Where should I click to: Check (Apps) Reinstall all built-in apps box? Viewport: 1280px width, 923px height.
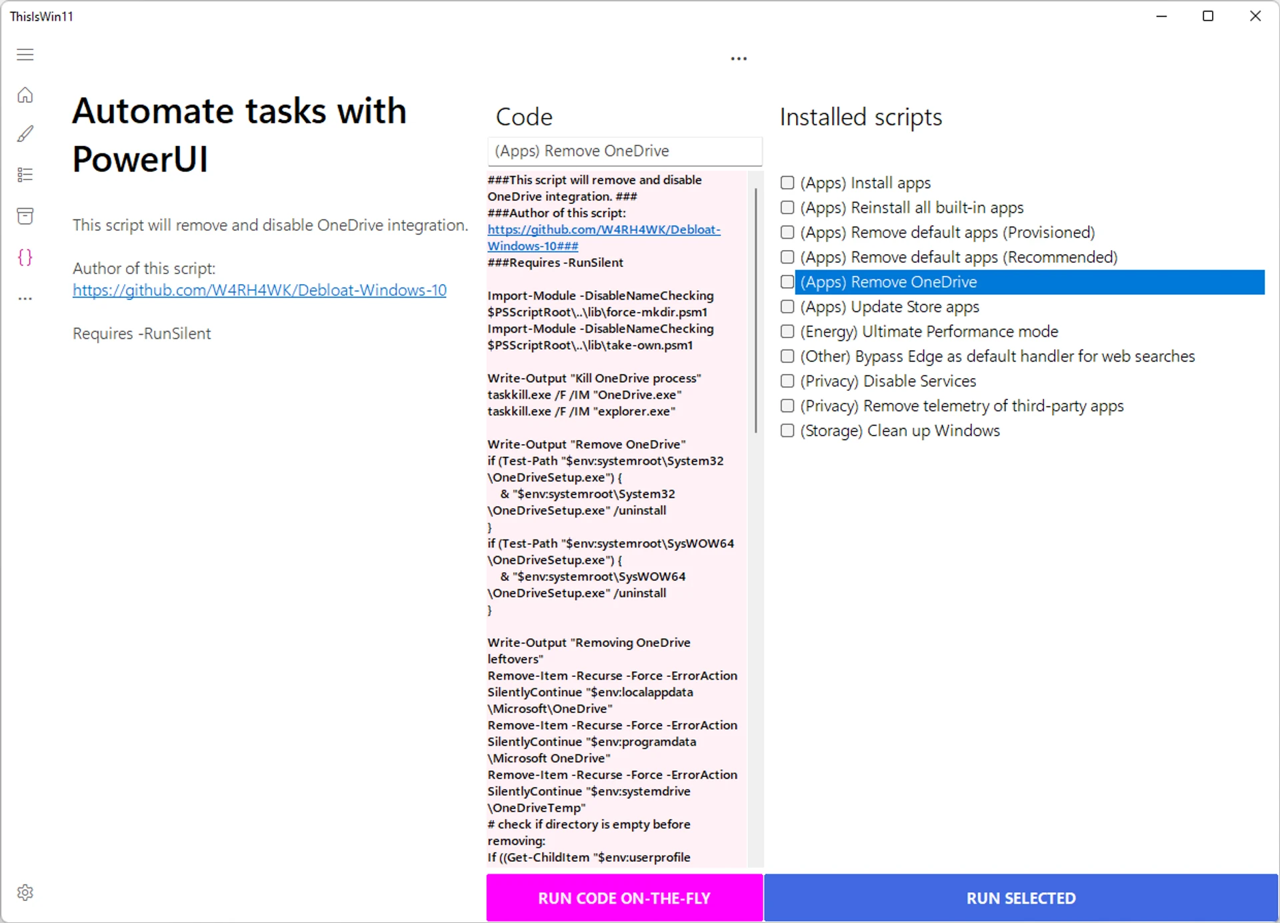pos(787,207)
